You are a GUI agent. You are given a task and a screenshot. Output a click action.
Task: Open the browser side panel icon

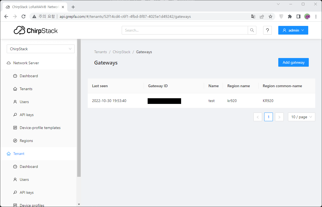[x=298, y=16]
